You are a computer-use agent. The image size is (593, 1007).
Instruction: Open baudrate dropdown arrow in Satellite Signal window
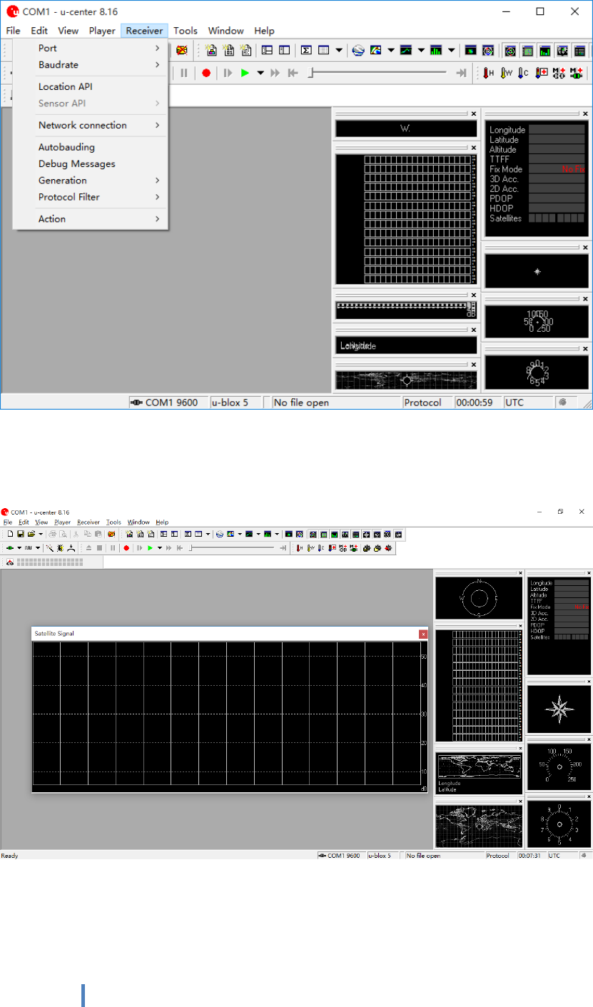pos(38,548)
